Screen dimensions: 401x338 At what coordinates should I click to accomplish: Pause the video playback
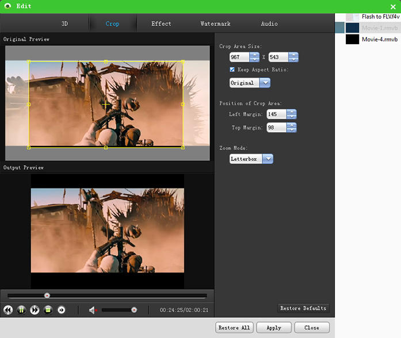[x=21, y=310]
